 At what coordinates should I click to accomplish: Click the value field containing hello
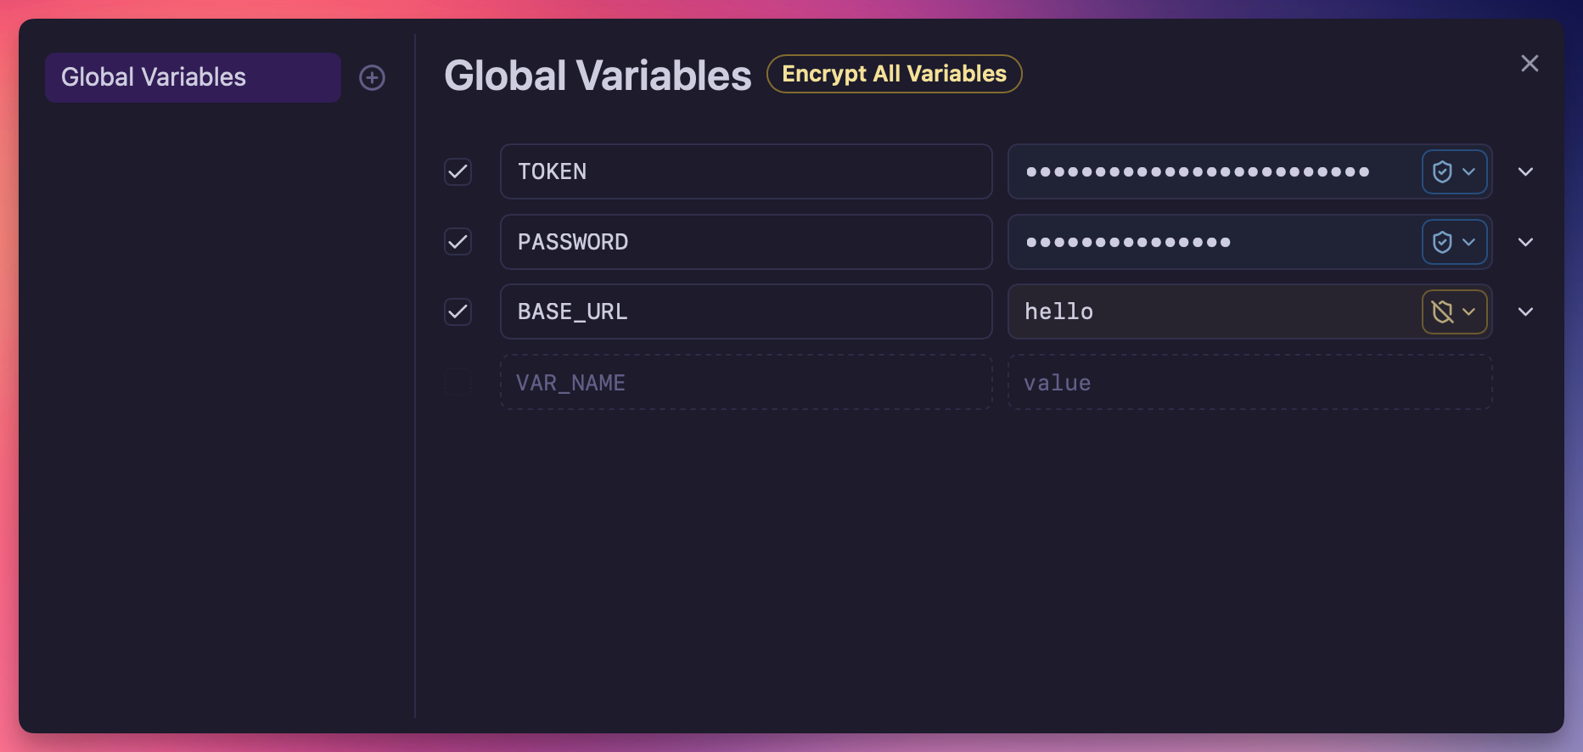(1214, 312)
